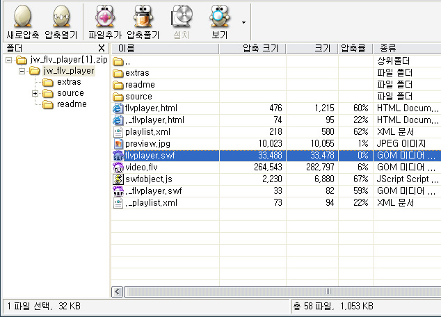Collapse the jw_flv_player[1].zip tree node
Image resolution: width=441 pixels, height=317 pixels.
tap(9, 60)
